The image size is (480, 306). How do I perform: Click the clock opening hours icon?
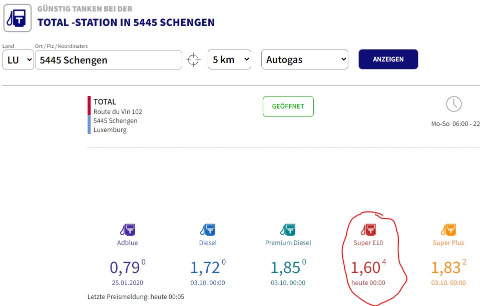tap(453, 104)
